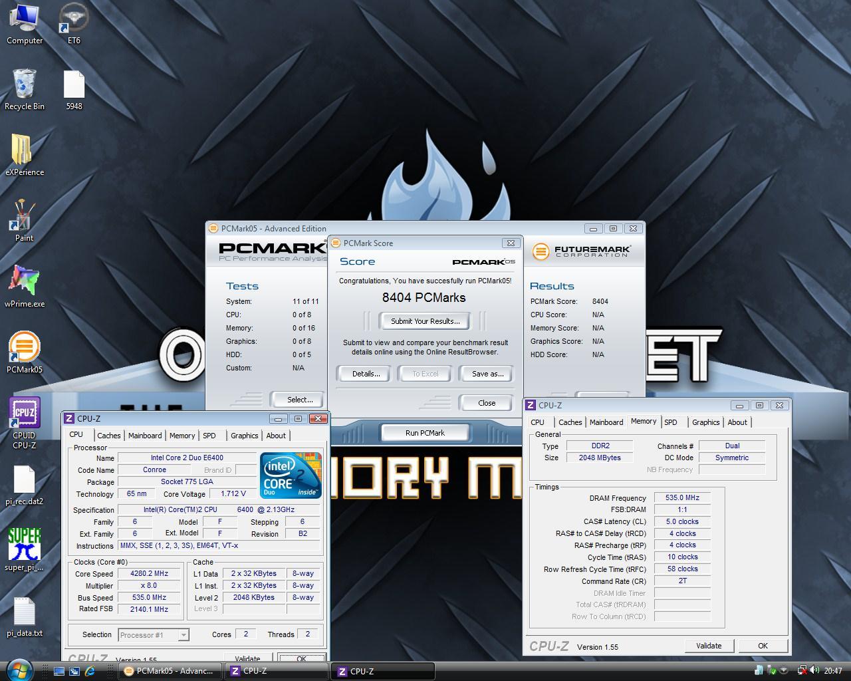This screenshot has width=851, height=681.
Task: Click the Core Speed value 4280.2 MHz
Action: point(149,574)
